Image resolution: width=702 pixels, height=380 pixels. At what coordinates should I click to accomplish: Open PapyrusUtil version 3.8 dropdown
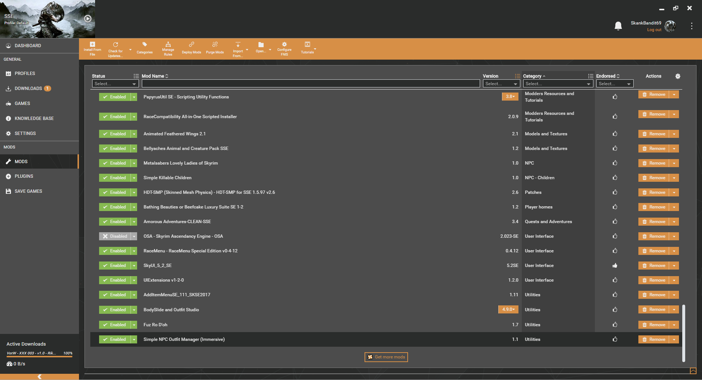pos(510,97)
